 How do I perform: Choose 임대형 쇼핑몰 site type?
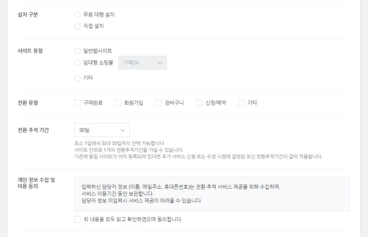77,63
